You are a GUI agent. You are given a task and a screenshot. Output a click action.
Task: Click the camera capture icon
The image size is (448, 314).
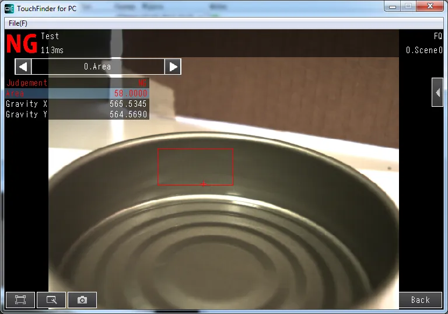82,300
